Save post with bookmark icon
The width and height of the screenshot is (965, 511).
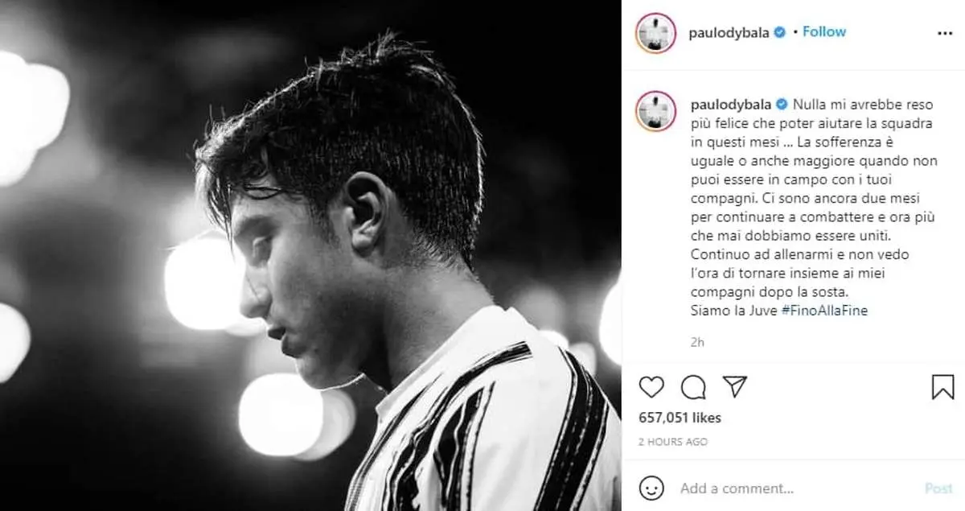942,387
